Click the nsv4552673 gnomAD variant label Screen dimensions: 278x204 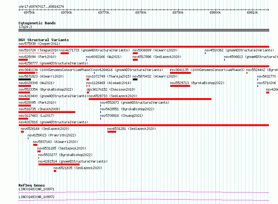point(135,102)
